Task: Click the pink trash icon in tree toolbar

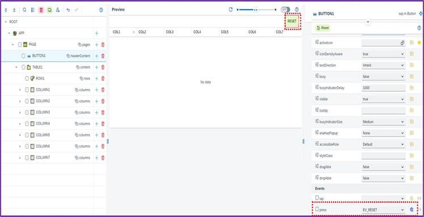Action: [x=41, y=10]
